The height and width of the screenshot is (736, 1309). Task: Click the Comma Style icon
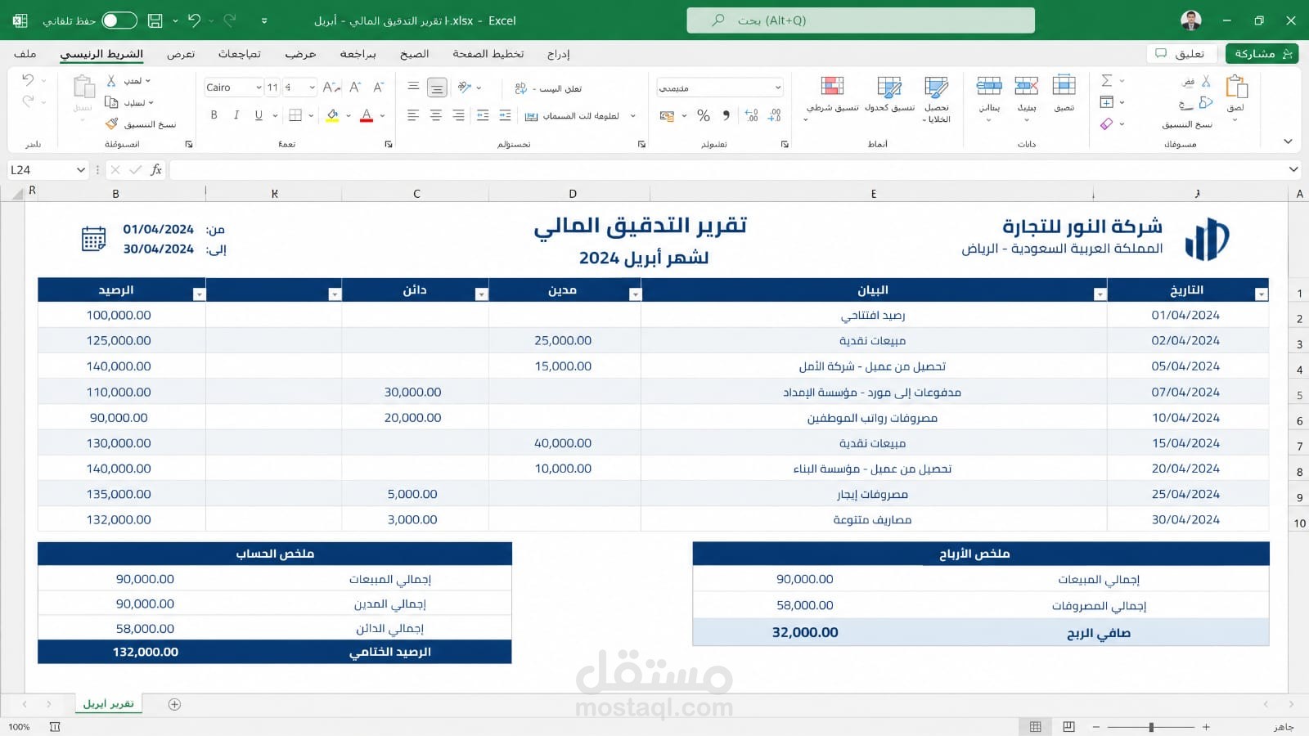[726, 115]
